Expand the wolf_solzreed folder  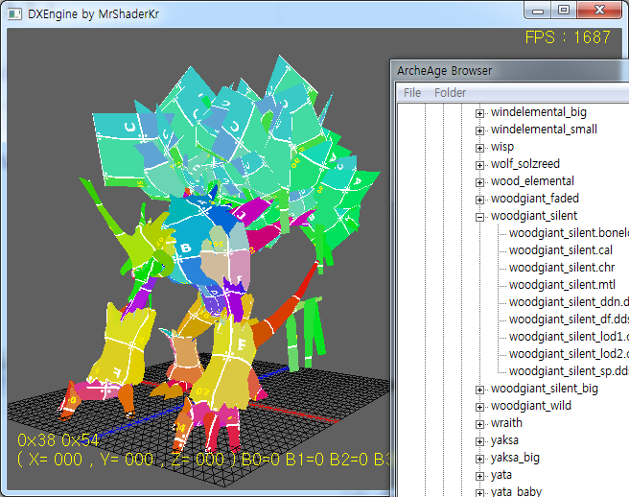point(479,165)
